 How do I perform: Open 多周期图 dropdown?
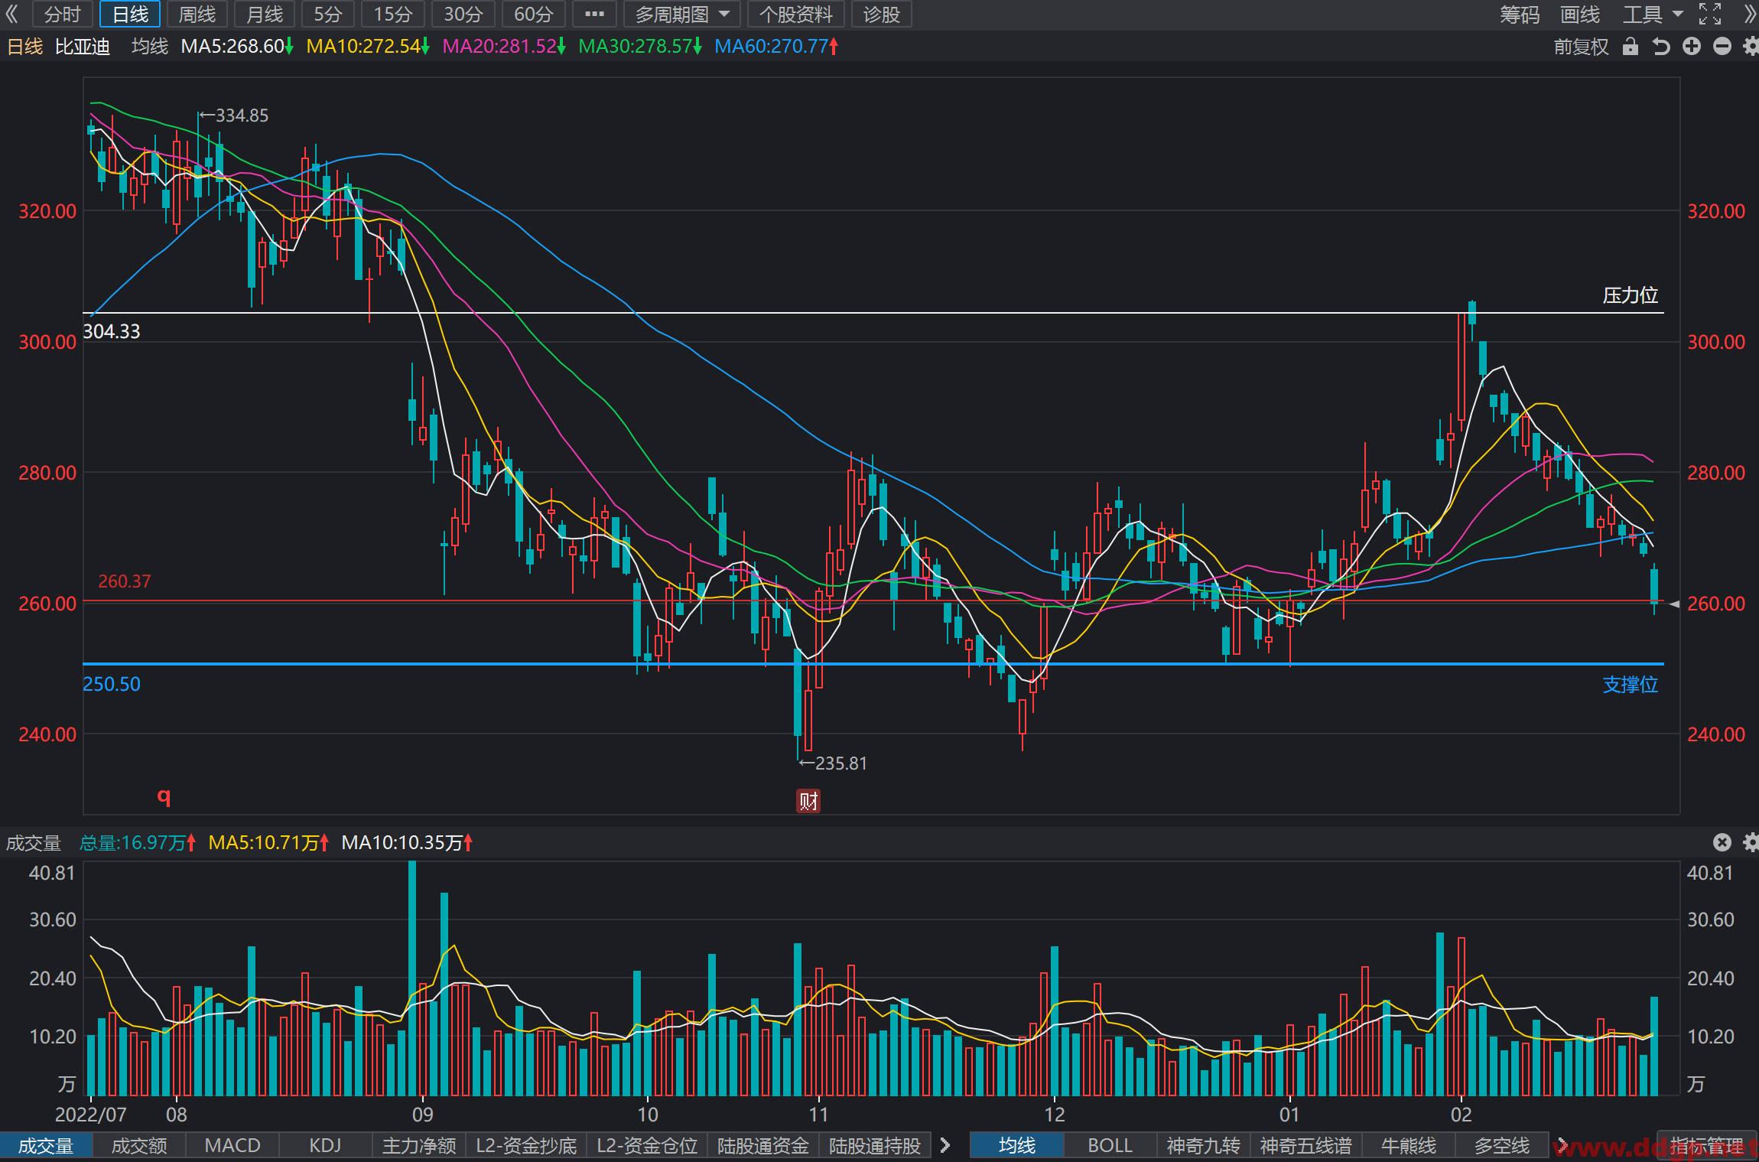click(x=681, y=14)
